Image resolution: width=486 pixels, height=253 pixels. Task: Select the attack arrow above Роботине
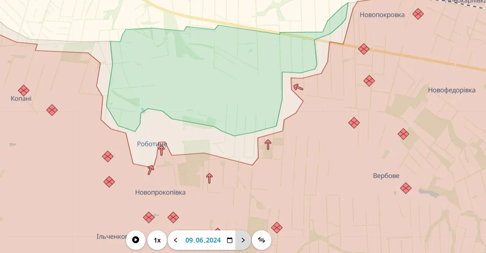coord(161,150)
